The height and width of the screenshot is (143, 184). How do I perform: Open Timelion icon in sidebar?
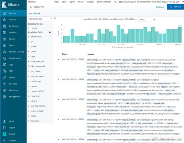pos(4,32)
